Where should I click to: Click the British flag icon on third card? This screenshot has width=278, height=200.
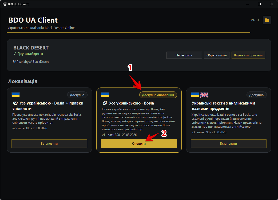click(x=204, y=95)
